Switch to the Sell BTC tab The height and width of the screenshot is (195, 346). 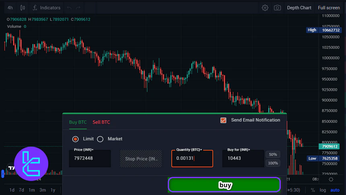click(x=101, y=122)
